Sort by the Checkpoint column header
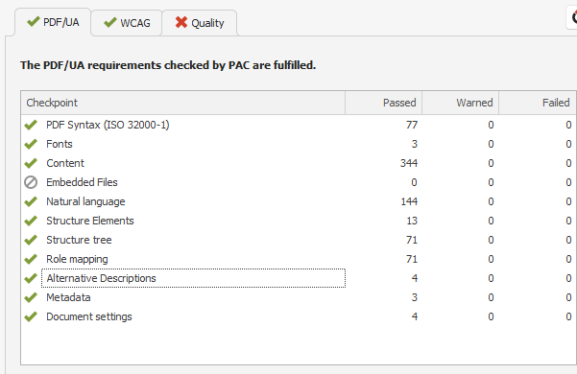The height and width of the screenshot is (374, 577). [183, 103]
